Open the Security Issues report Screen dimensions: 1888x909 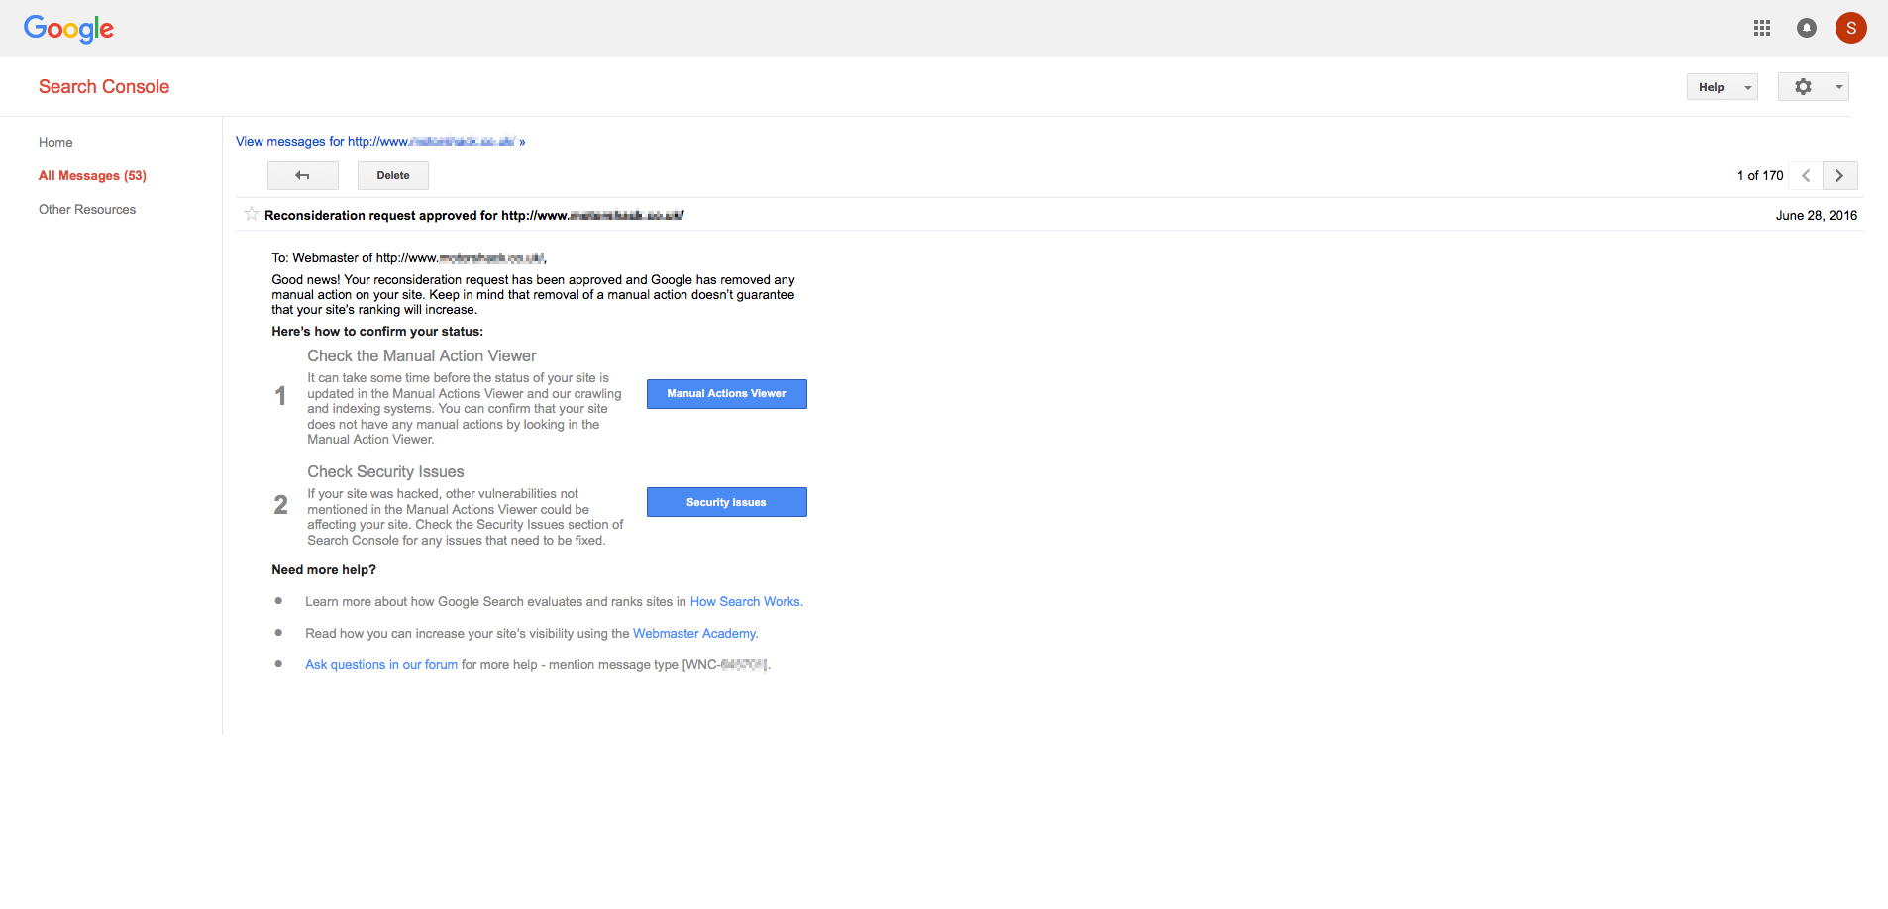[x=727, y=502]
